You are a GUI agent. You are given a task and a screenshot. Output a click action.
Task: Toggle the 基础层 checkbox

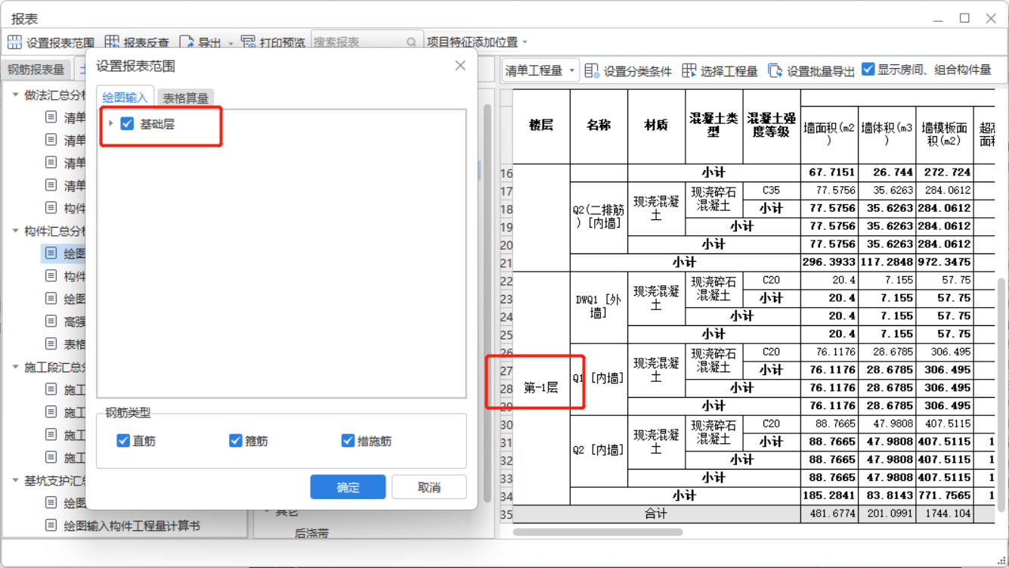[127, 123]
